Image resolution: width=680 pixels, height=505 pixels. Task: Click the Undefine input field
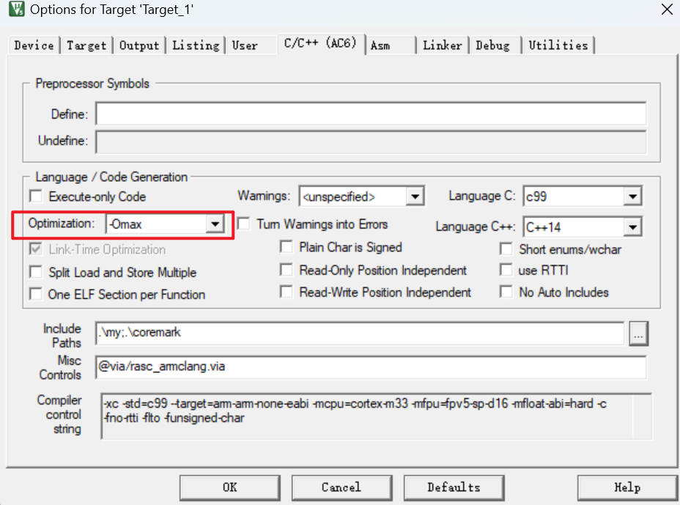[371, 141]
